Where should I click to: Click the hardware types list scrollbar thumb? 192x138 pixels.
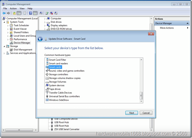tap(141, 96)
